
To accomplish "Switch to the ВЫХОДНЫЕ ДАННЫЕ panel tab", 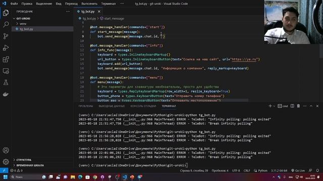I will click(x=112, y=106).
